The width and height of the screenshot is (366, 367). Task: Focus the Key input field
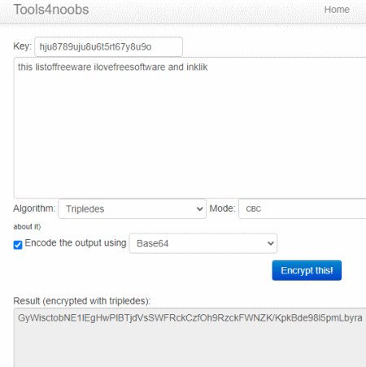pyautogui.click(x=108, y=46)
